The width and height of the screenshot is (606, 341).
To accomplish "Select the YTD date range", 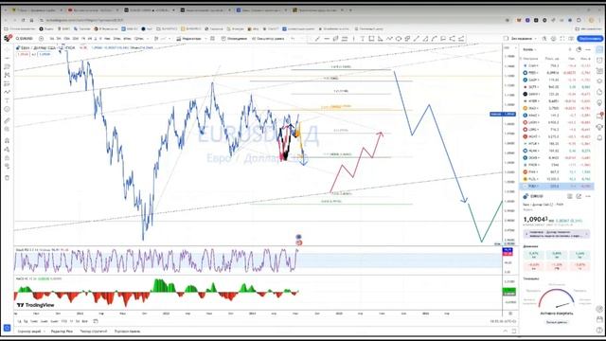I will tap(64, 321).
